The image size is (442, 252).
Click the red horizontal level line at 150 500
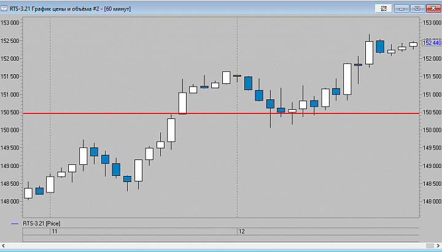221,113
